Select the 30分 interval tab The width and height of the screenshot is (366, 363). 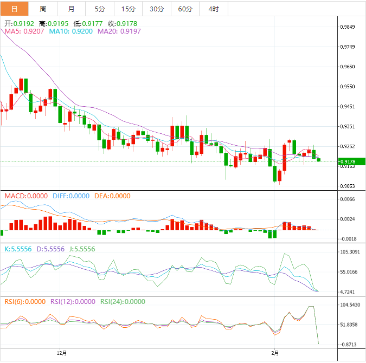tap(156, 9)
